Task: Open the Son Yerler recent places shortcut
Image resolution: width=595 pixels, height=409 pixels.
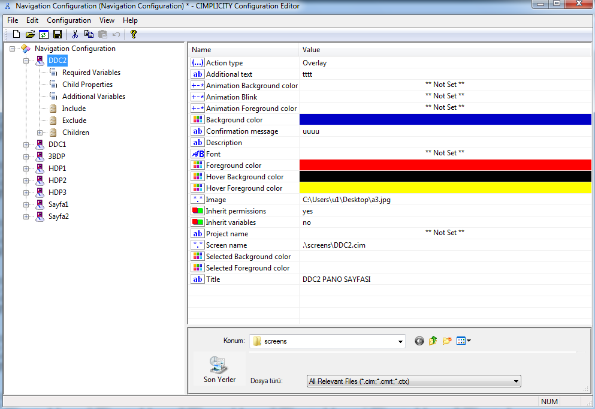Action: click(219, 369)
